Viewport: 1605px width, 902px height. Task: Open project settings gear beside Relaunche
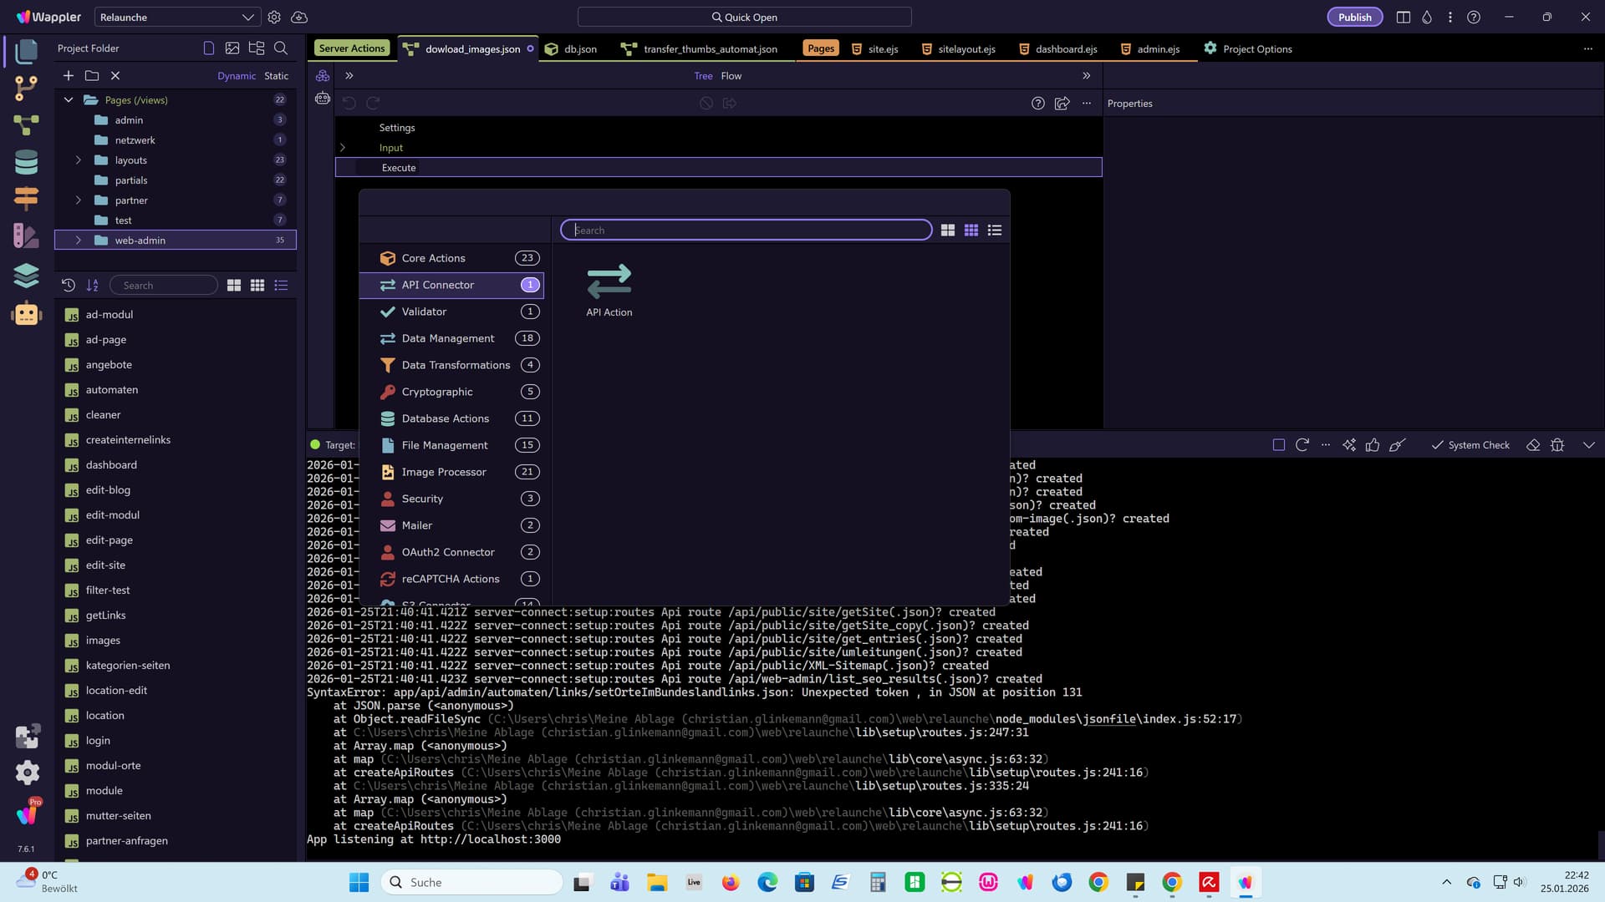[274, 17]
